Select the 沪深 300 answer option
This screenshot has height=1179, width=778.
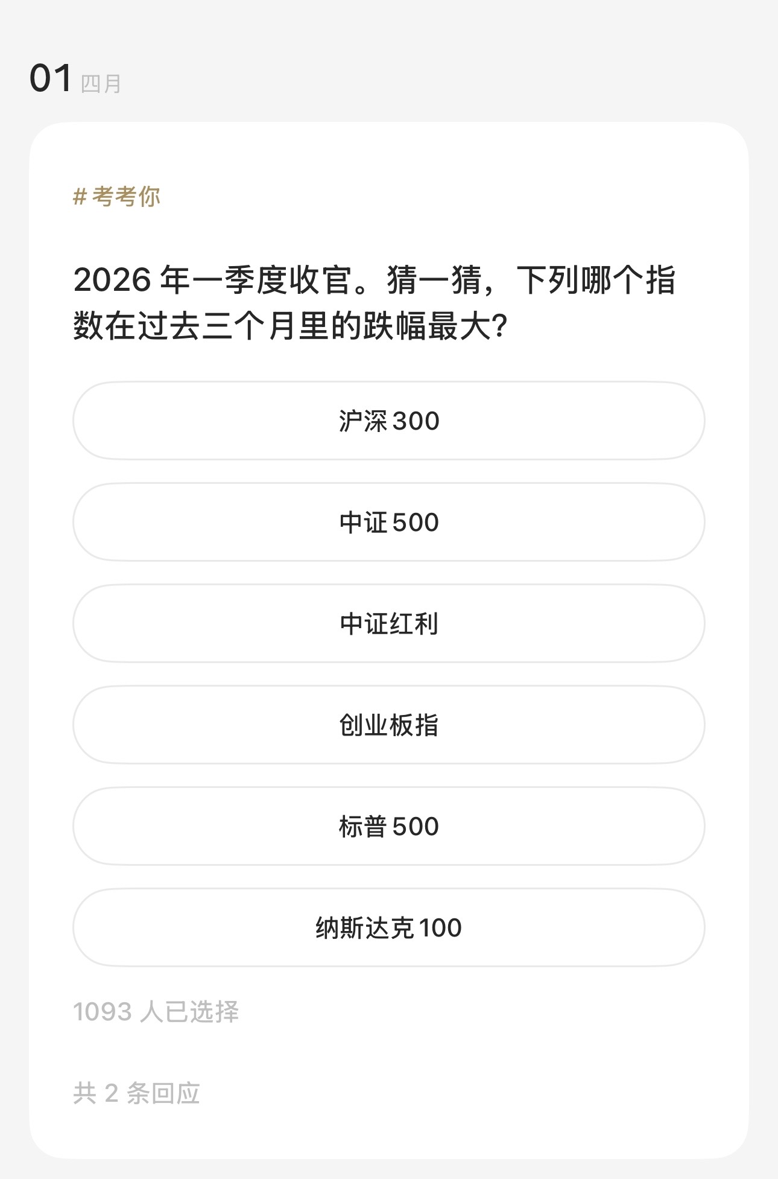click(x=389, y=421)
